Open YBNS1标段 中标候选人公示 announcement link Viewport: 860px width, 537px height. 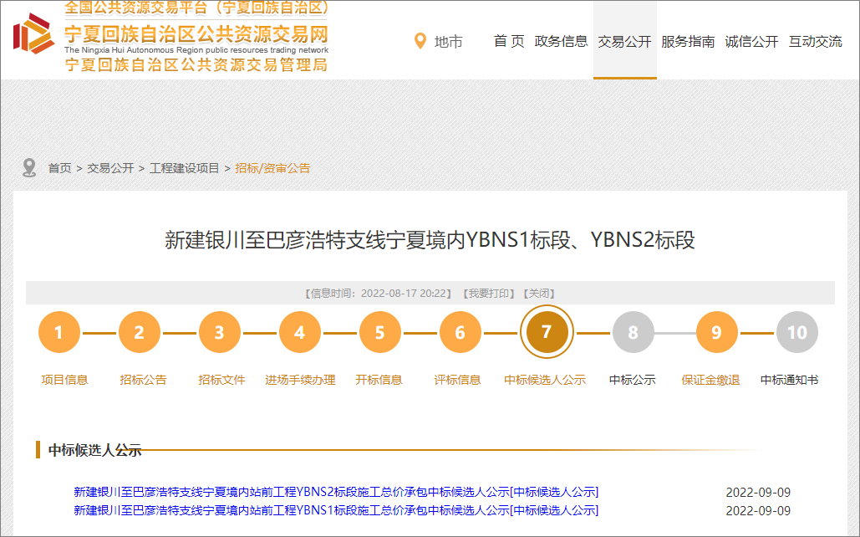[336, 510]
